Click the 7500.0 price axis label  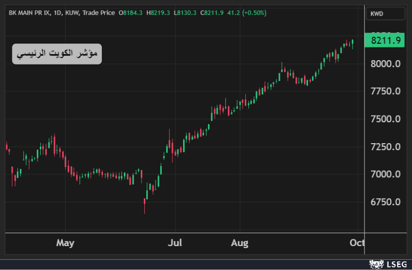385,119
